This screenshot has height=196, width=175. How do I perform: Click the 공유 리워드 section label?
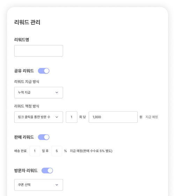click(24, 71)
